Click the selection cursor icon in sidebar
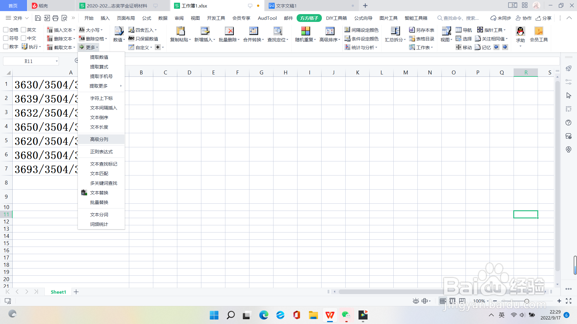This screenshot has height=324, width=577. pos(568,96)
